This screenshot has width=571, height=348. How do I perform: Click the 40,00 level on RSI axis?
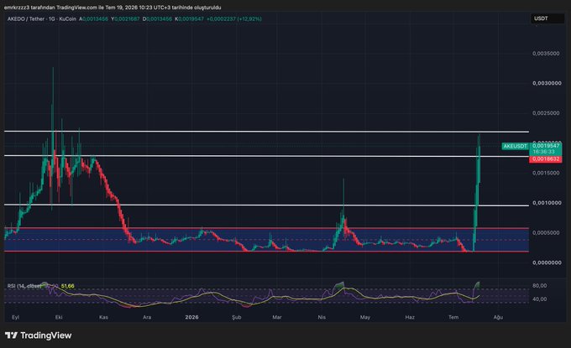pyautogui.click(x=539, y=299)
